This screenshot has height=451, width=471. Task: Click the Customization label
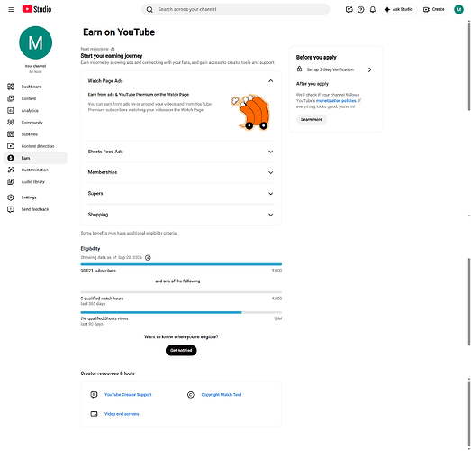tap(35, 170)
